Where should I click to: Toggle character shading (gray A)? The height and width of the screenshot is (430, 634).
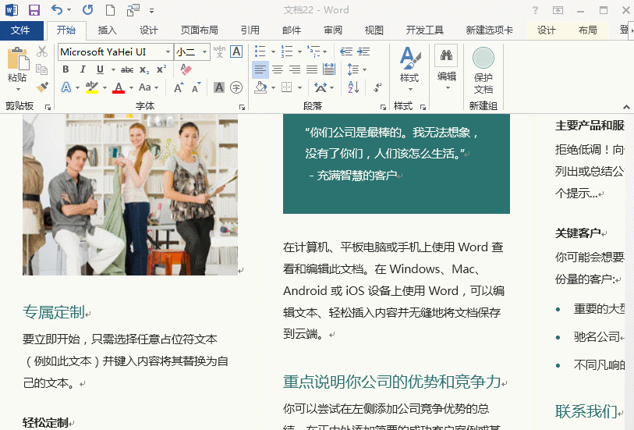pyautogui.click(x=219, y=87)
